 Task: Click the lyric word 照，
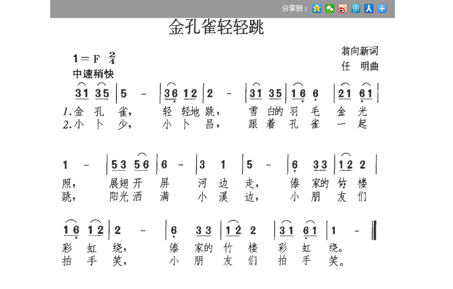pyautogui.click(x=69, y=183)
